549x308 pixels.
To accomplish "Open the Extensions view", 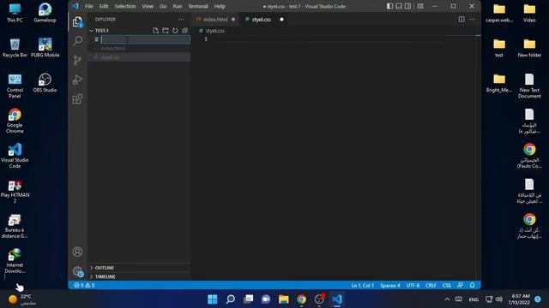I will pos(77,99).
